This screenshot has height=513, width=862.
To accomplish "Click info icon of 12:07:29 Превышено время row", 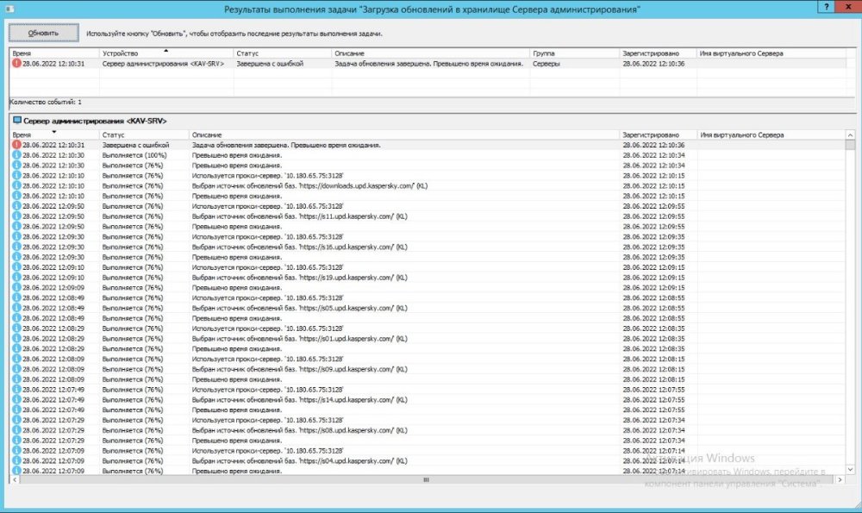I will [16, 441].
